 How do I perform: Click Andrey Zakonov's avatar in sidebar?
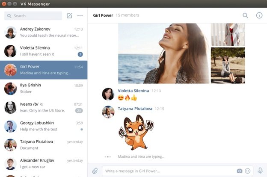coord(10,32)
